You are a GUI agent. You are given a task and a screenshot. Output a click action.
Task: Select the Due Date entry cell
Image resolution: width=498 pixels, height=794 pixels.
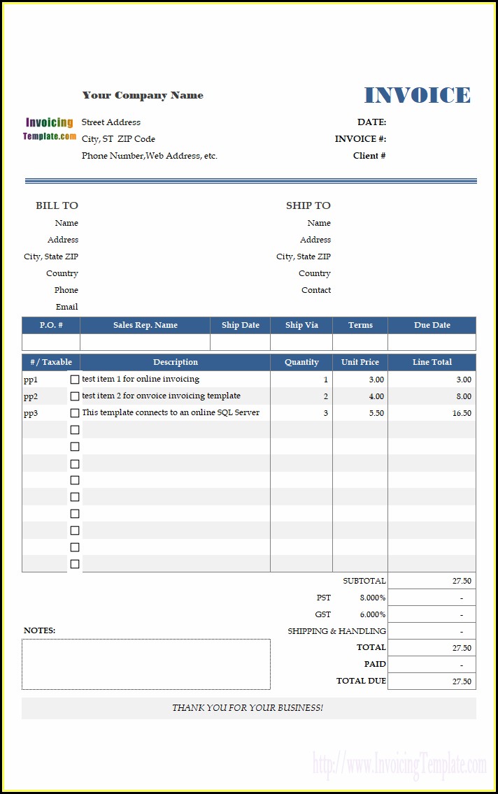pyautogui.click(x=432, y=342)
